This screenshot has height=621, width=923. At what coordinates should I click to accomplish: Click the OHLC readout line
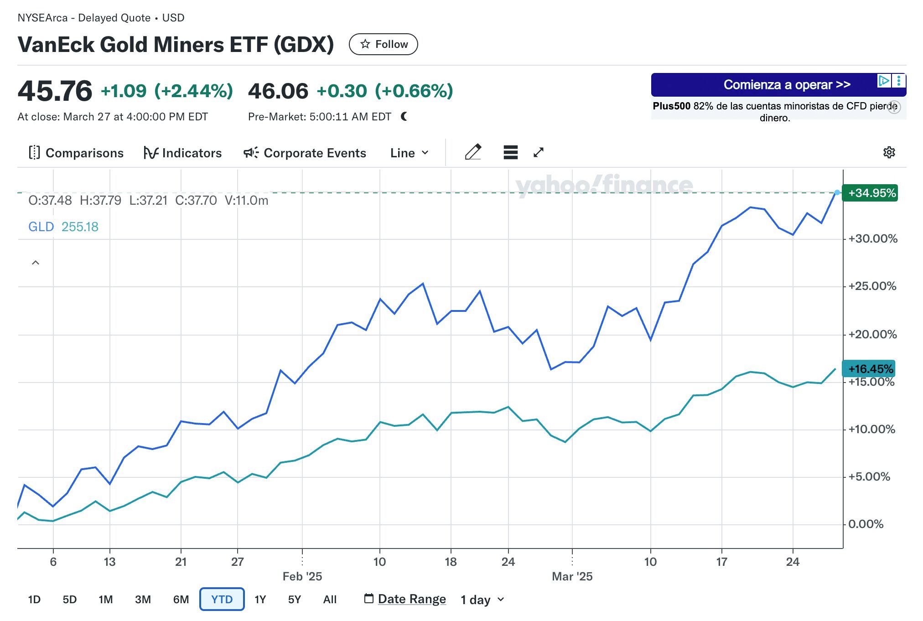pyautogui.click(x=148, y=200)
